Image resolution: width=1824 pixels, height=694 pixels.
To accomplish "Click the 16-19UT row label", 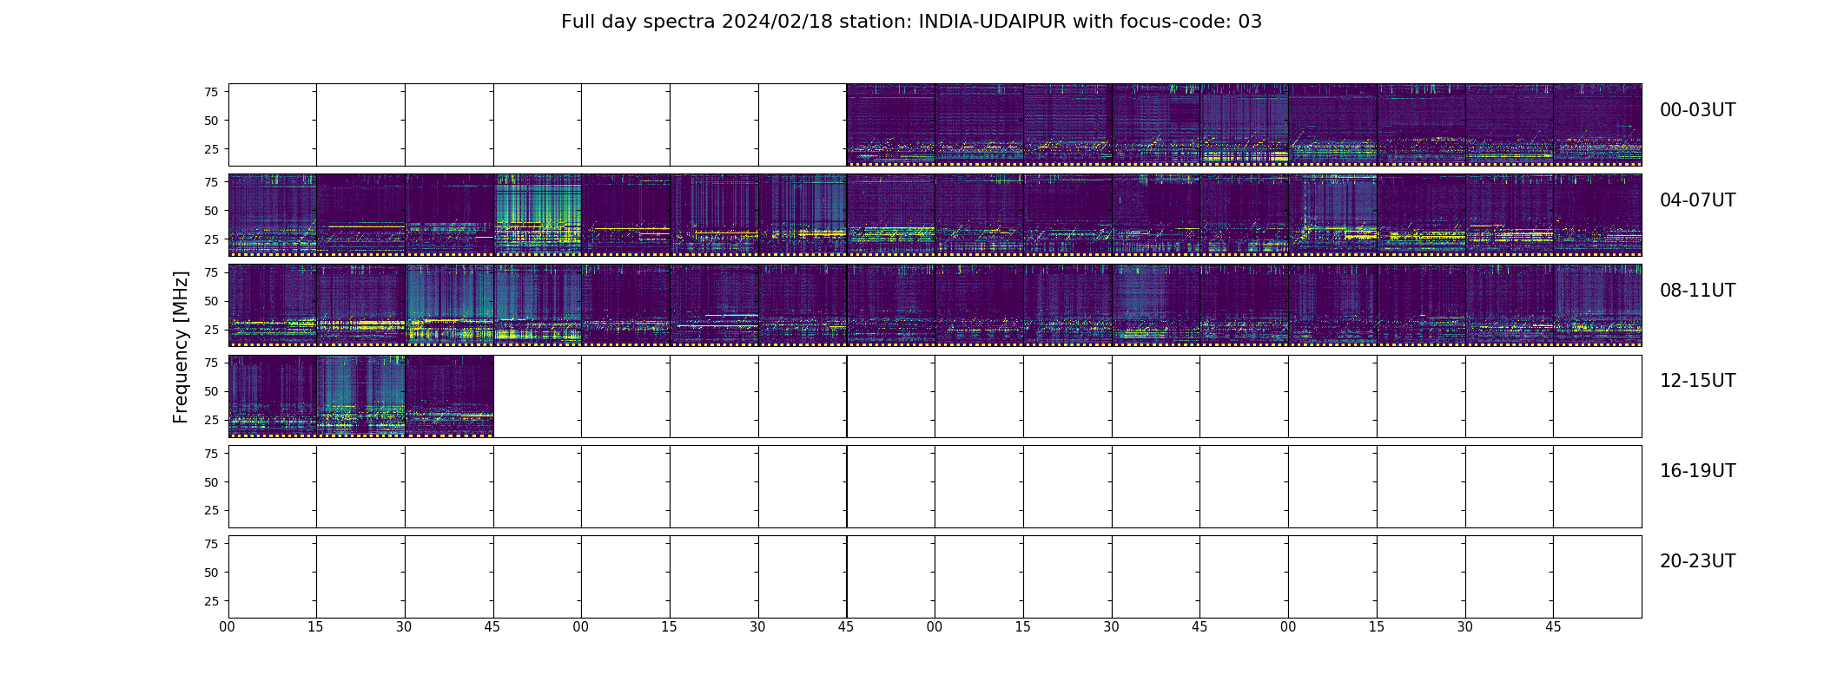I will click(1697, 471).
